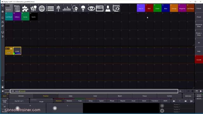203x114 pixels.
Task: Click the keyboard icon in command line
Action: 13,91
